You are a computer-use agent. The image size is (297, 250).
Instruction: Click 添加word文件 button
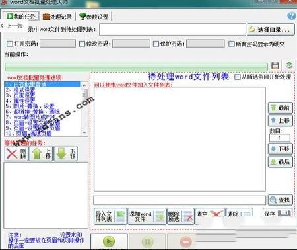pos(147,216)
